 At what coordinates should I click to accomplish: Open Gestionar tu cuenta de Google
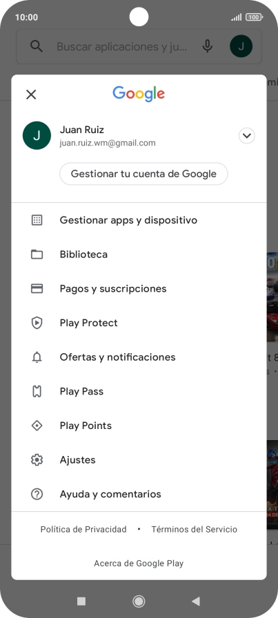(x=143, y=174)
